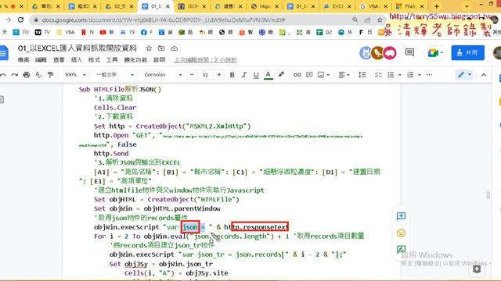Bookmark this page with star icon

380,20
